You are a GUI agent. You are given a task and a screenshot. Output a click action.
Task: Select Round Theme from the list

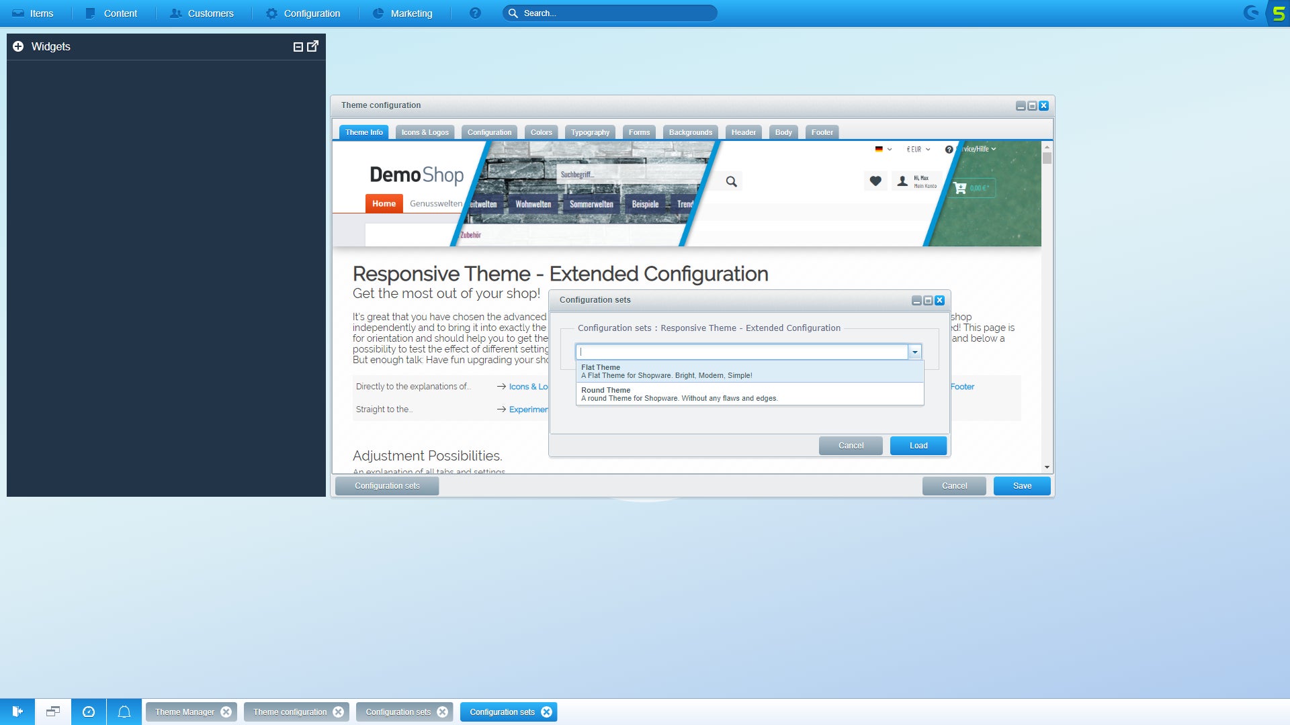pyautogui.click(x=750, y=394)
